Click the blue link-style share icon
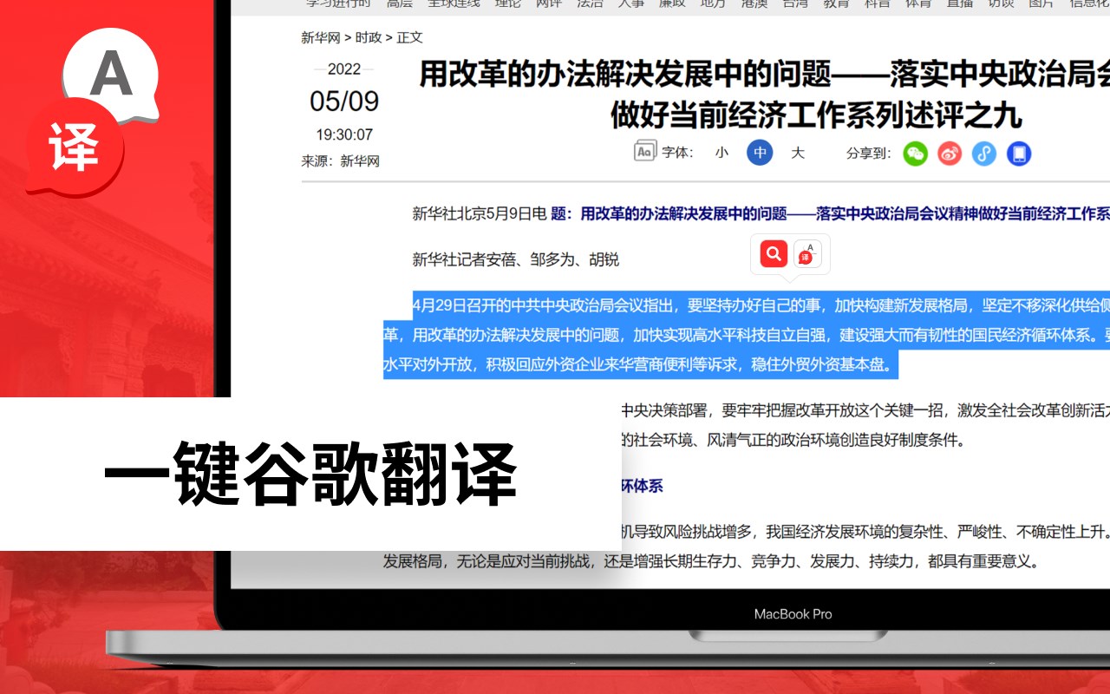The width and height of the screenshot is (1110, 694). click(983, 154)
